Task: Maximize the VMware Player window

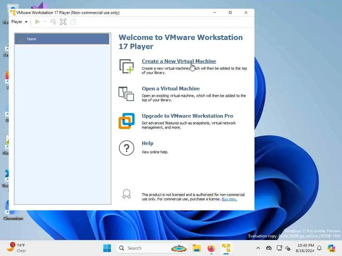Action: click(x=230, y=13)
